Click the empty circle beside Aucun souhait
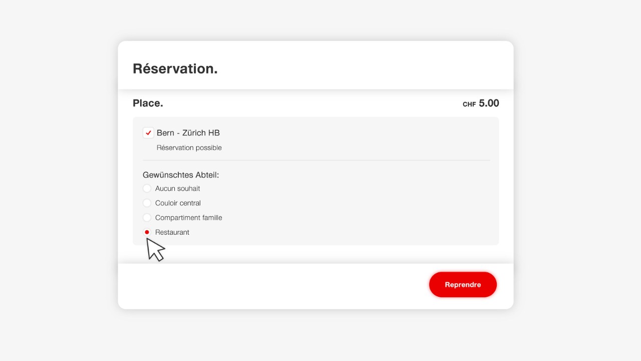Image resolution: width=641 pixels, height=361 pixels. [147, 189]
